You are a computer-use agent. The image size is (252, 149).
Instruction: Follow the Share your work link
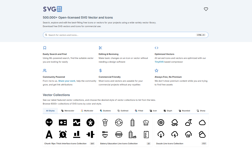[x=67, y=81]
